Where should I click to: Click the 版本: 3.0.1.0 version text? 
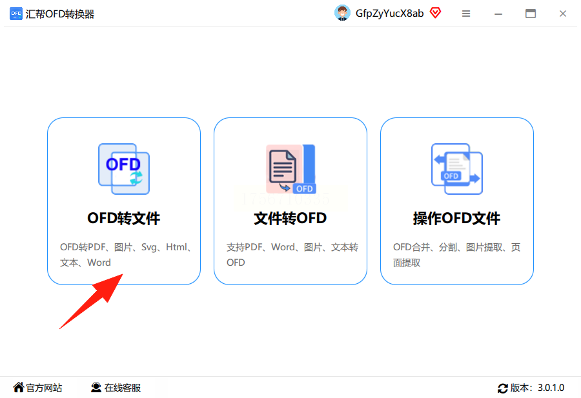click(x=537, y=388)
